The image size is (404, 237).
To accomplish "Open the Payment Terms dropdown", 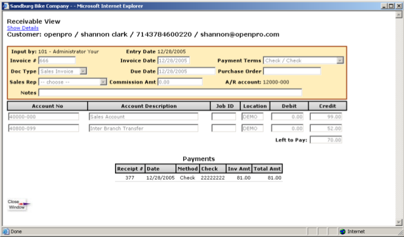I will click(304, 61).
